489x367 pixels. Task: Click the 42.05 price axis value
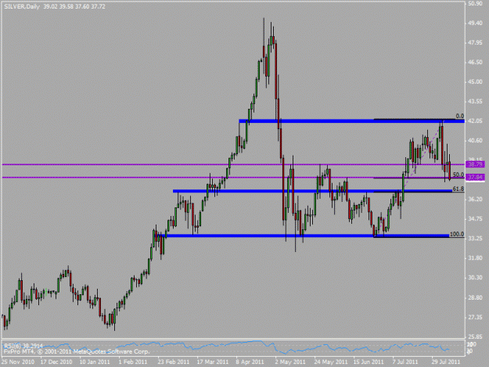tap(475, 121)
